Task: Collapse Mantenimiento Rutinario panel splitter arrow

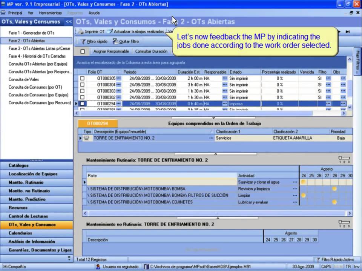Action: [x=218, y=218]
